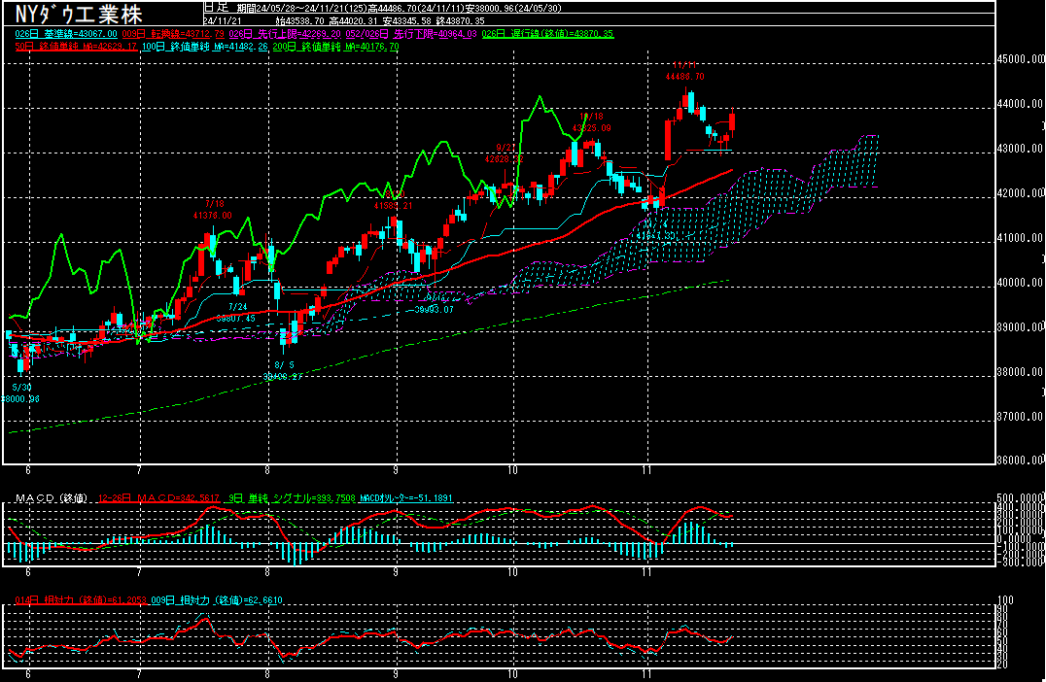
Task: Select the 日足 period summary line in the header
Action: (x=384, y=8)
